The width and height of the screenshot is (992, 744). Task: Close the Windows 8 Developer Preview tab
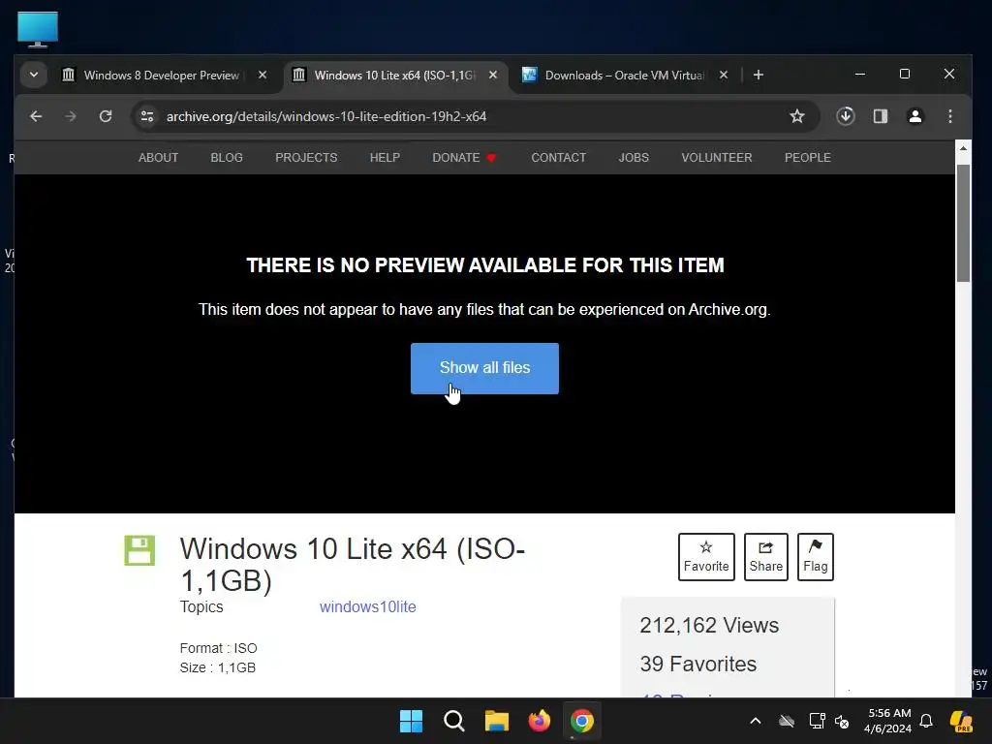click(263, 75)
